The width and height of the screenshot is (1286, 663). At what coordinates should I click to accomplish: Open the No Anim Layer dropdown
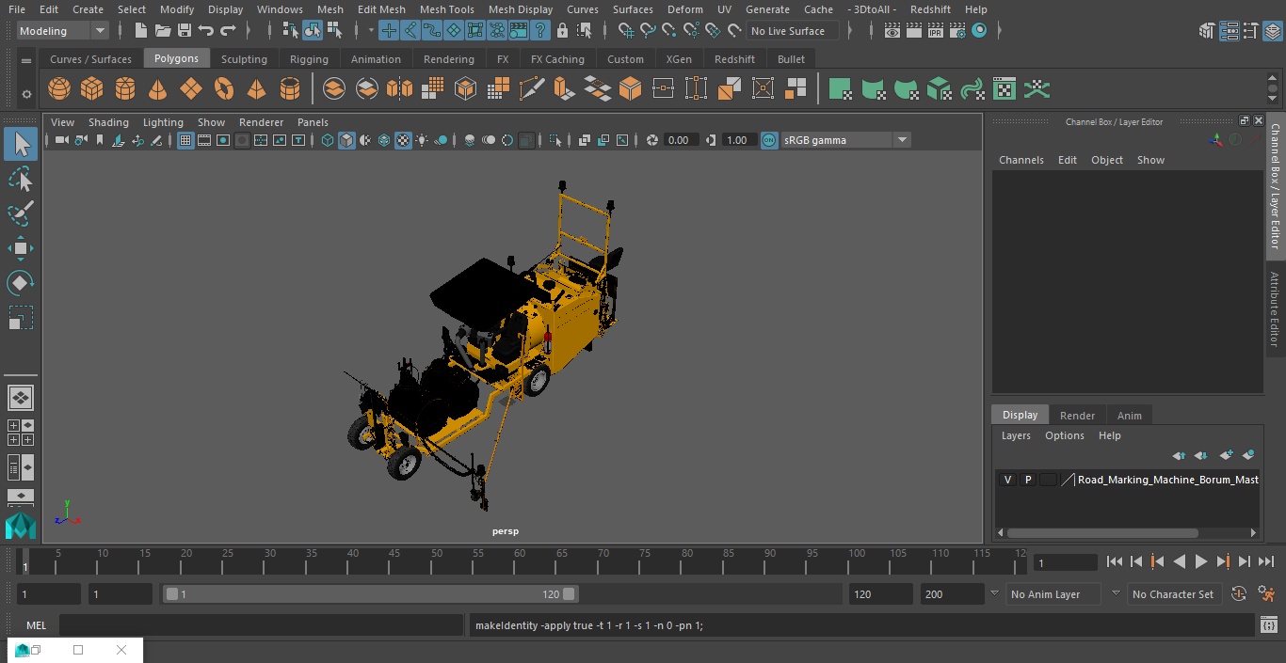[1055, 594]
